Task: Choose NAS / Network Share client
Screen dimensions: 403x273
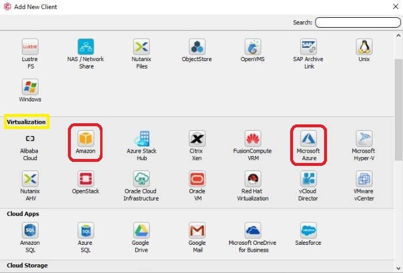Action: [x=86, y=47]
